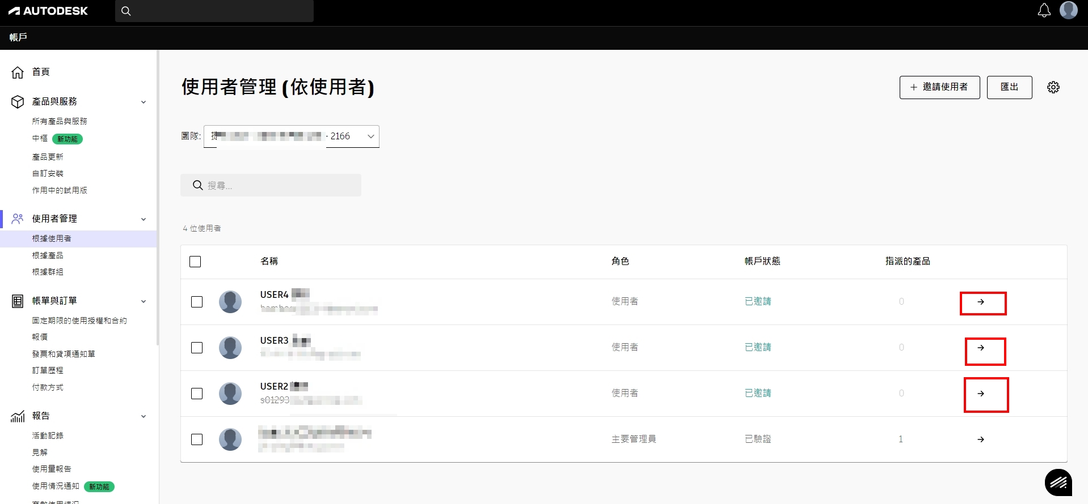This screenshot has width=1088, height=504.
Task: Collapse the 產品與服務 section
Action: pyautogui.click(x=143, y=102)
